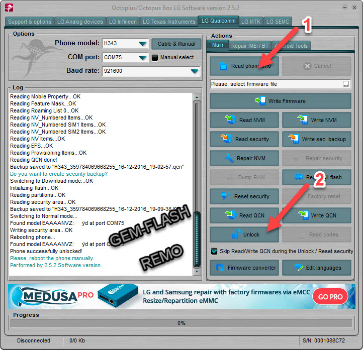This screenshot has height=350, width=363.
Task: Open the Android Tools tab
Action: pyautogui.click(x=291, y=46)
